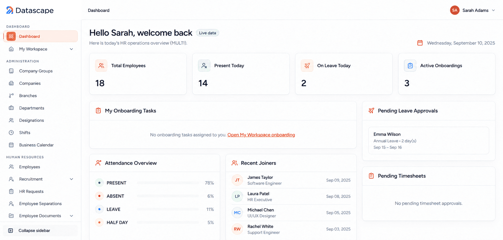Viewport: 503px width, 240px height.
Task: Click James Taylor's JT avatar
Action: (237, 180)
